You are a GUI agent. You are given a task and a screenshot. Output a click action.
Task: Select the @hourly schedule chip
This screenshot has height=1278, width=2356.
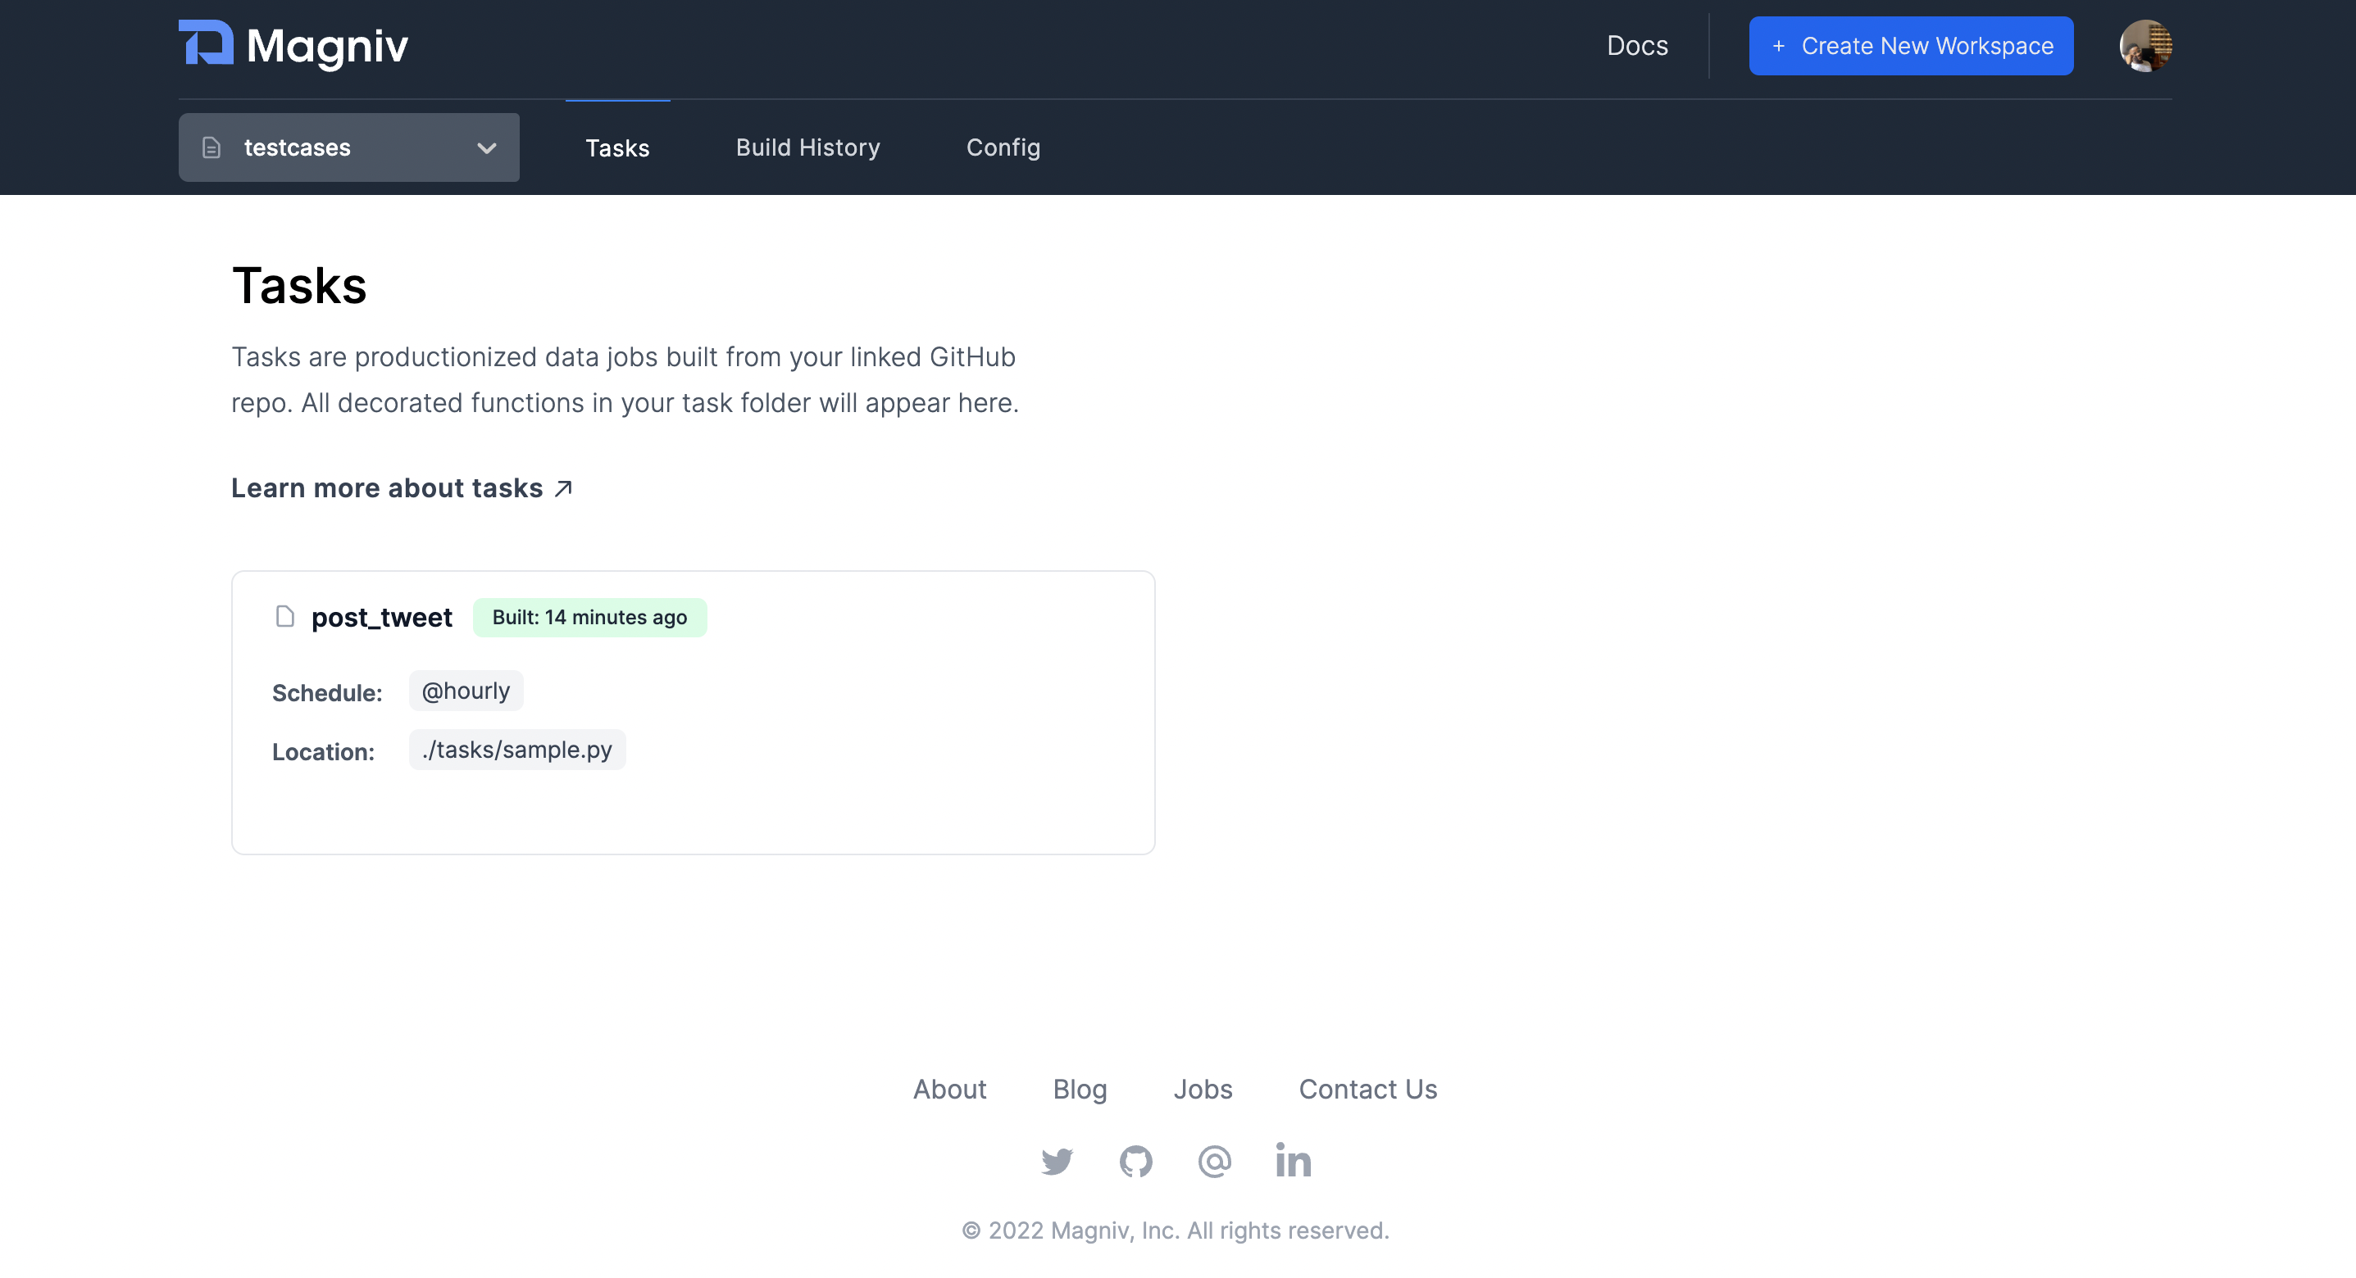[x=466, y=691]
